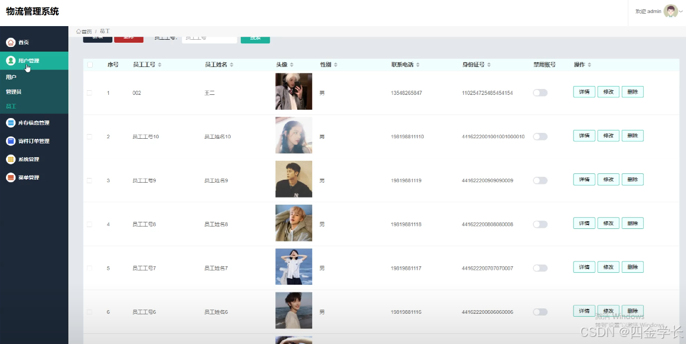Open the 库存信息管理 sidebar icon

pos(11,123)
